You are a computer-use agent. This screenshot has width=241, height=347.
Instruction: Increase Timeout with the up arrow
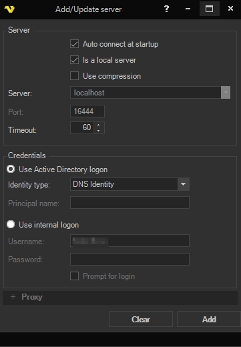point(98,125)
